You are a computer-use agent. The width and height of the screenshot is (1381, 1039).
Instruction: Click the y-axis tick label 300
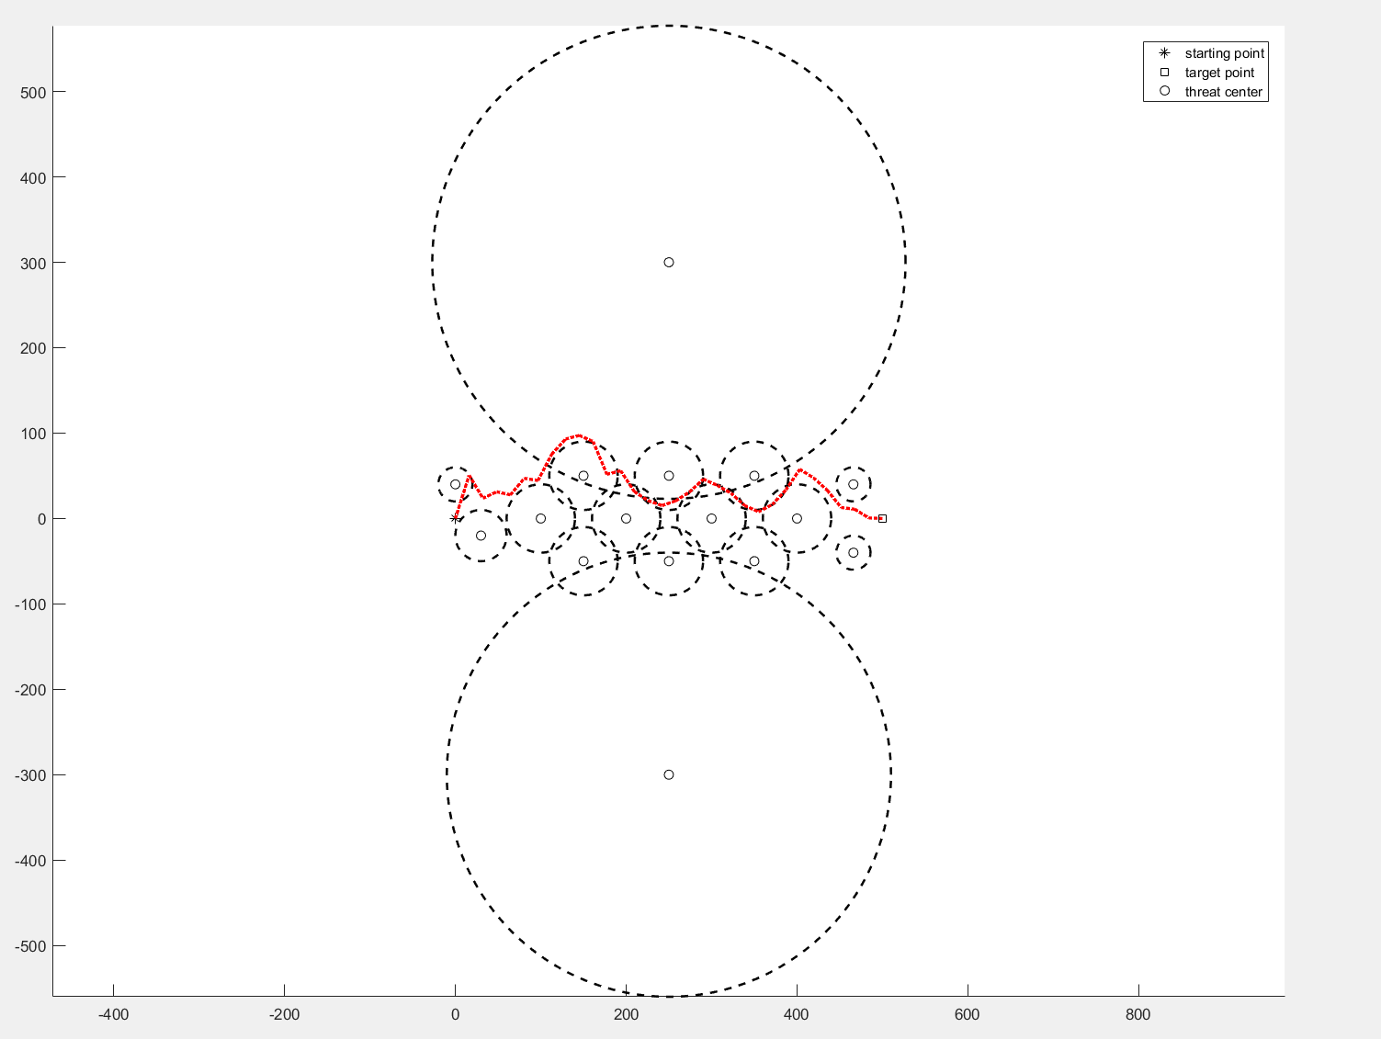(x=32, y=263)
